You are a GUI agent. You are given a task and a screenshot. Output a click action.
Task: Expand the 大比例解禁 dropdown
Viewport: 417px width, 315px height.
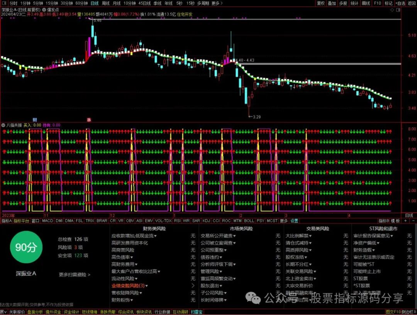tap(298, 236)
